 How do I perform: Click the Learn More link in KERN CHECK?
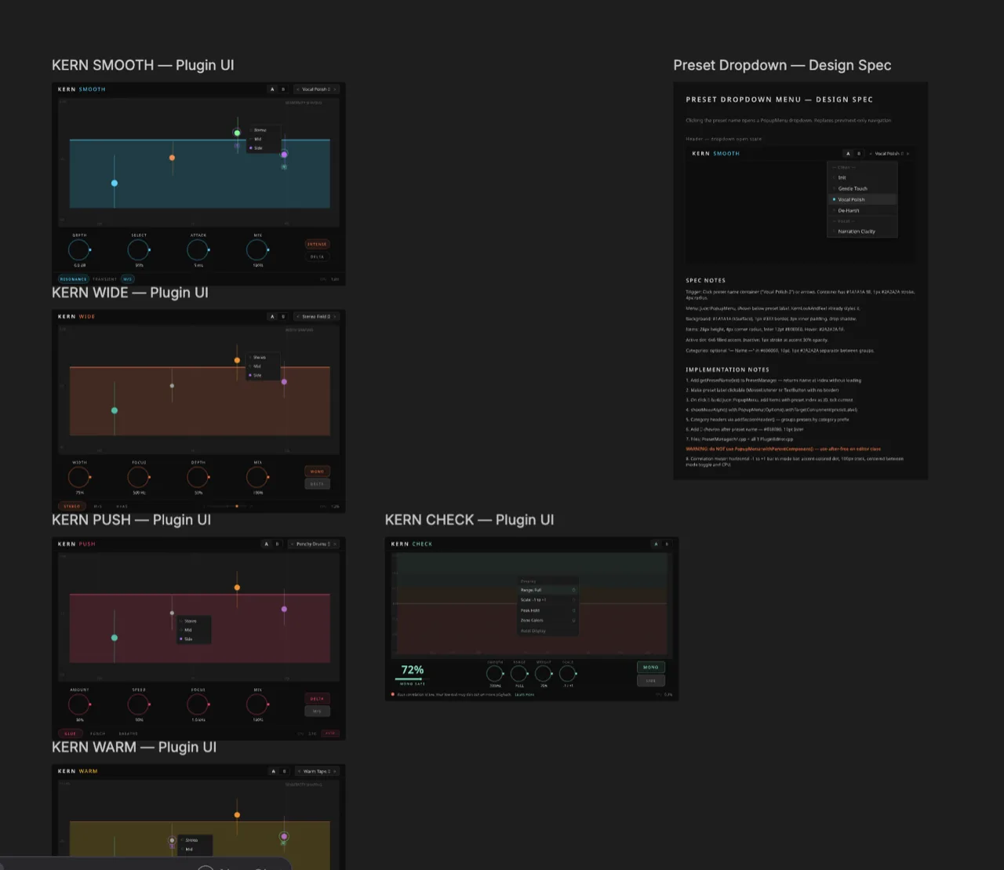(x=524, y=694)
